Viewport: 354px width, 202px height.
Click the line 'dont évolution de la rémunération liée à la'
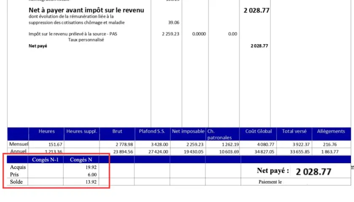(71, 16)
